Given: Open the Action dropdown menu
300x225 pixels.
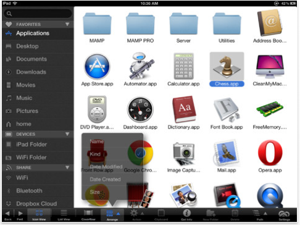Looking at the screenshot, I should pos(136,215).
